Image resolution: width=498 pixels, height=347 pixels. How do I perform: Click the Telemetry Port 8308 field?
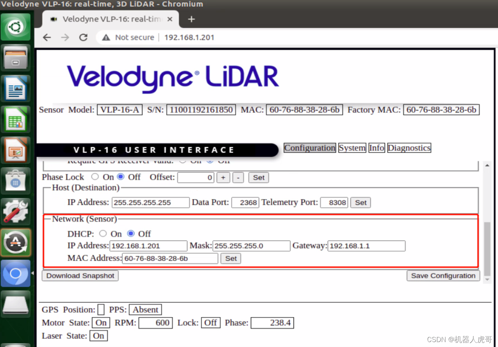point(334,203)
